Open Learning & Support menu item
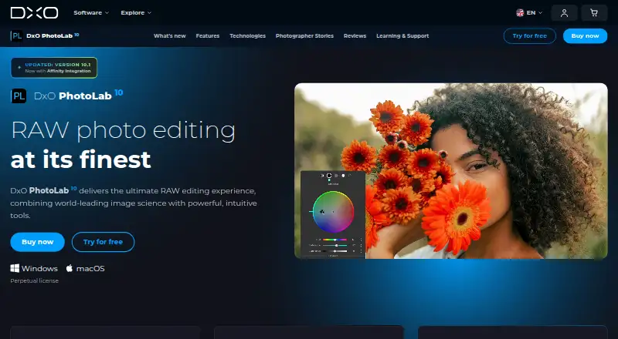 pyautogui.click(x=402, y=35)
